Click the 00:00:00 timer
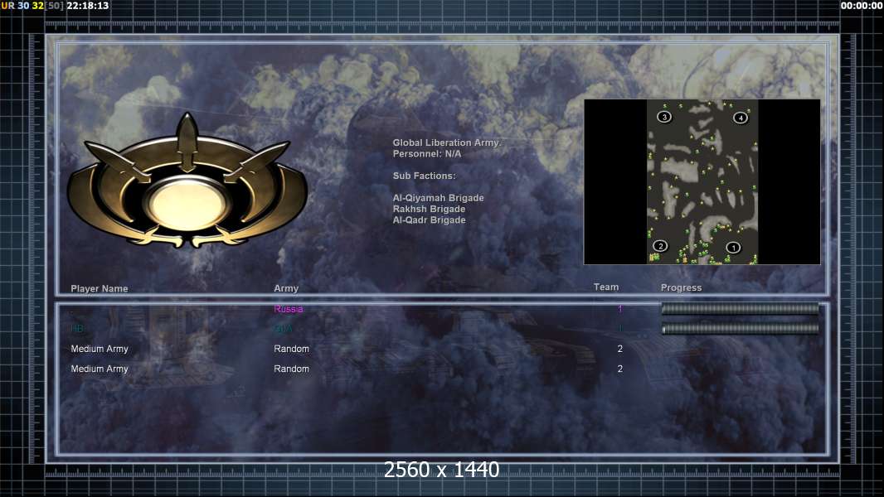 pos(862,6)
